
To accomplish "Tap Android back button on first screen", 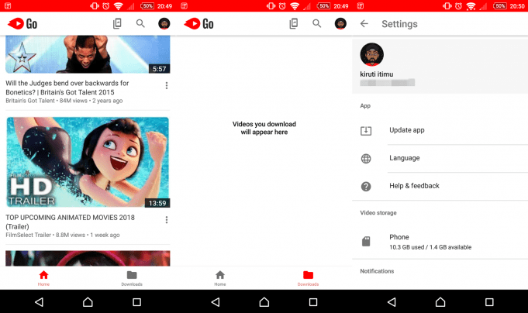I will coord(39,302).
